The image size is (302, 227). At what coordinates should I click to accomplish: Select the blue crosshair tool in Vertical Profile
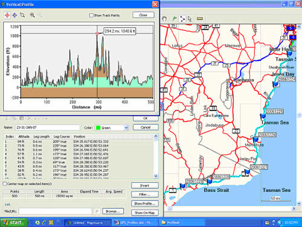14,15
